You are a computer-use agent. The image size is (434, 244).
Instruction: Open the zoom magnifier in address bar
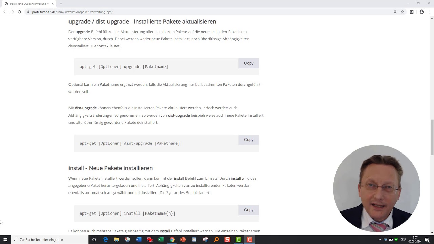click(x=395, y=12)
